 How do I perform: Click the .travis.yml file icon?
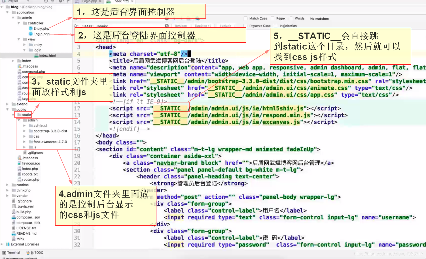pyautogui.click(x=14, y=206)
